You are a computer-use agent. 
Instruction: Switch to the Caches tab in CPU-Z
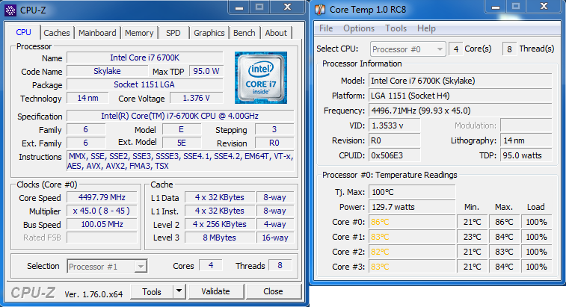pyautogui.click(x=57, y=33)
